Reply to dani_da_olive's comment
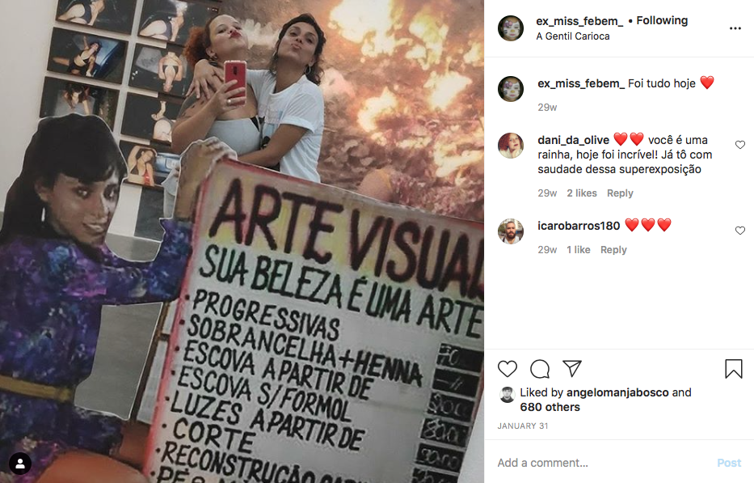This screenshot has width=754, height=483. tap(620, 193)
